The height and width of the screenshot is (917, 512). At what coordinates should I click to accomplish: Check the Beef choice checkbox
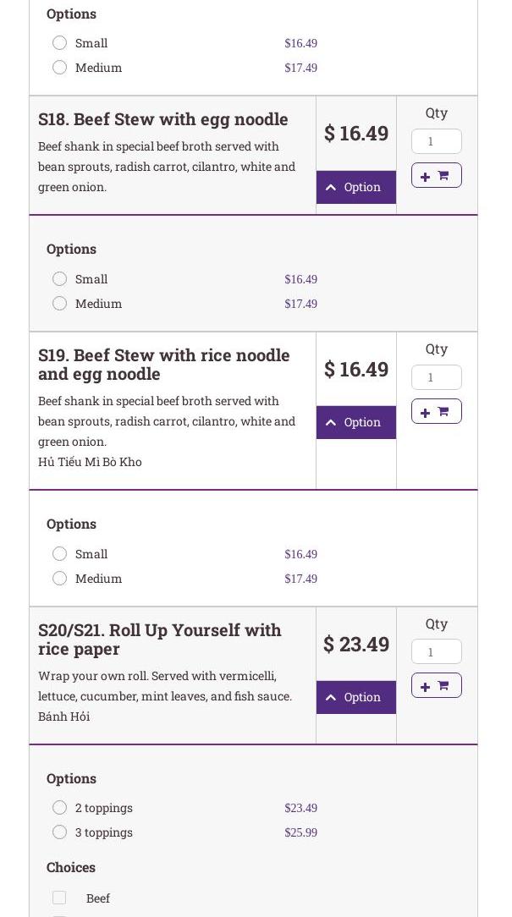[x=59, y=898]
